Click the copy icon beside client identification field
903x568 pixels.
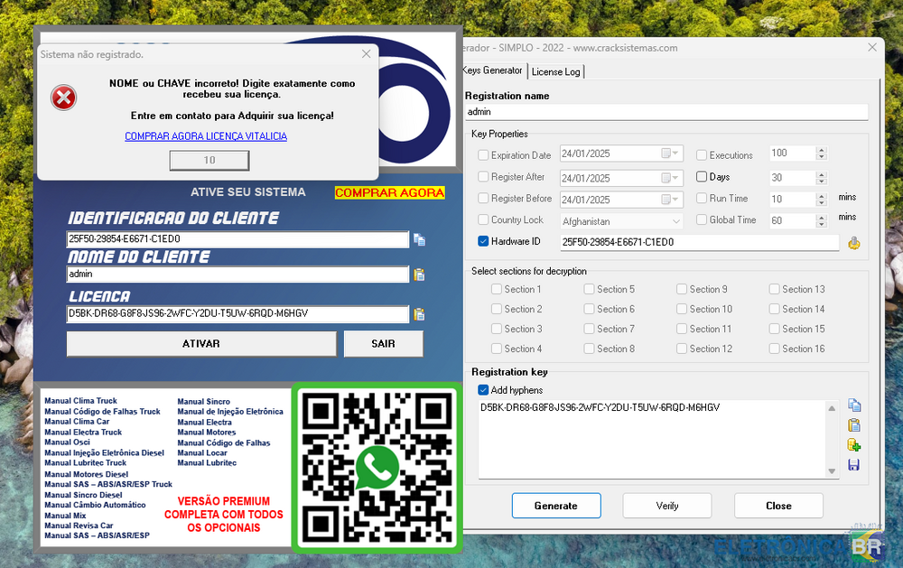pos(419,239)
